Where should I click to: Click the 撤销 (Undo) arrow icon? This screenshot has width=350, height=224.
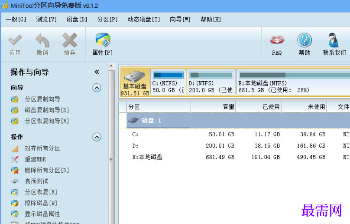coord(42,40)
